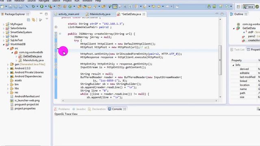Toggle Link with Editor in Package Explorer
Viewport: 260px width, 146px height.
point(34,20)
